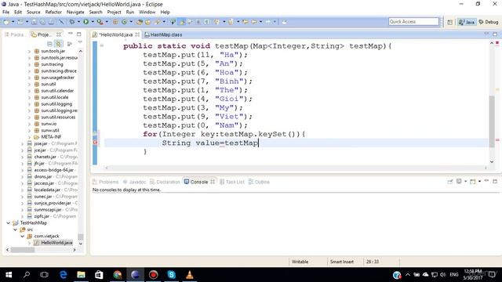Click the Smart Insert status bar entry
Viewport: 502px width, 282px height.
tap(342, 262)
